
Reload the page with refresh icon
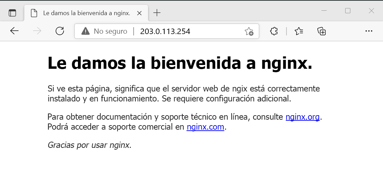(60, 31)
